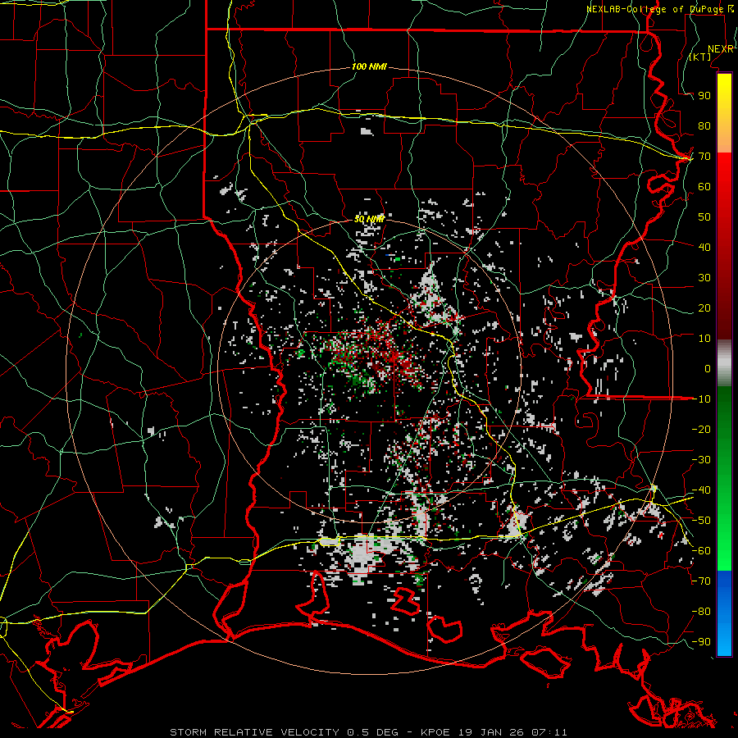This screenshot has width=738, height=738.
Task: Click the 0 value on velocity scale
Action: 708,369
